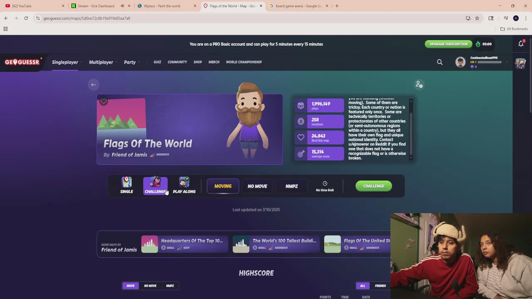The height and width of the screenshot is (299, 532).
Task: Open the notifications bell
Action: [521, 44]
